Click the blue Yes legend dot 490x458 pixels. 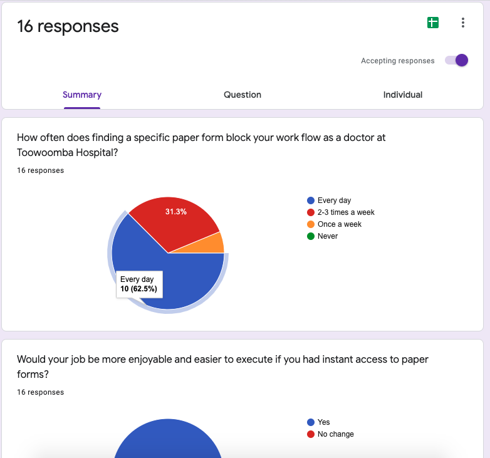pyautogui.click(x=311, y=422)
